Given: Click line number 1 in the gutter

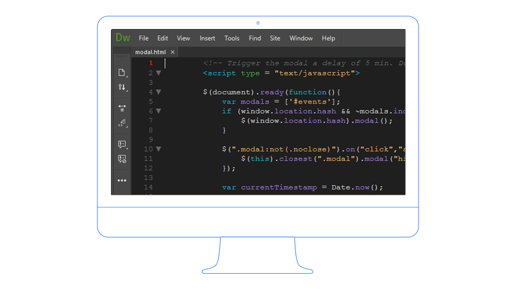Looking at the screenshot, I should [x=151, y=63].
